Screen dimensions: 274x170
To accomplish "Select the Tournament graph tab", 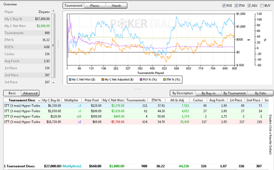I will [x=73, y=6].
